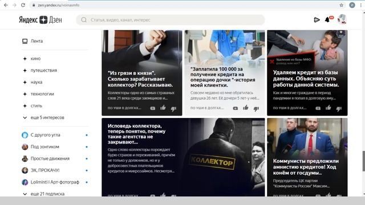Viewport: 365px width, 205px height.
Task: Open article 'Заплатила 100 000 за получение кредита'
Action: 225,73
